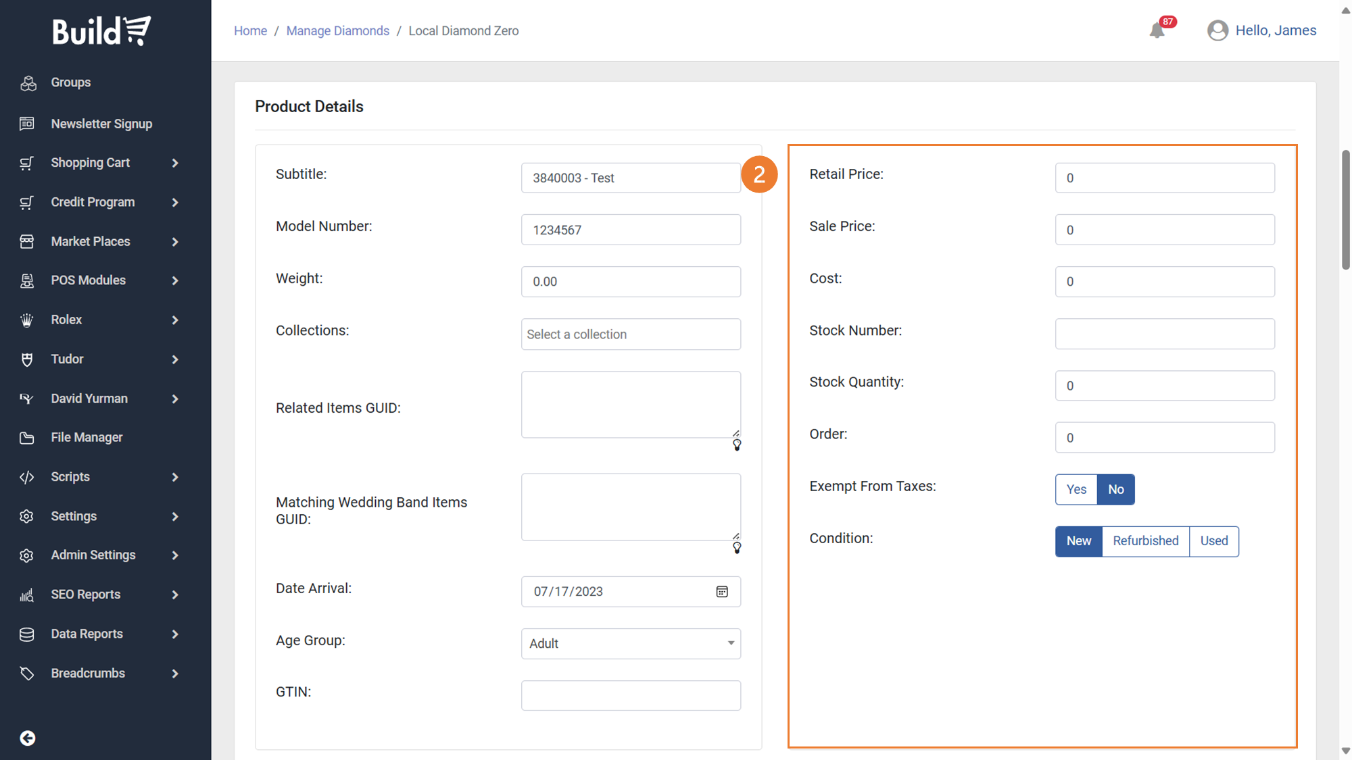
Task: Go to Manage Diamonds breadcrumb link
Action: [337, 31]
